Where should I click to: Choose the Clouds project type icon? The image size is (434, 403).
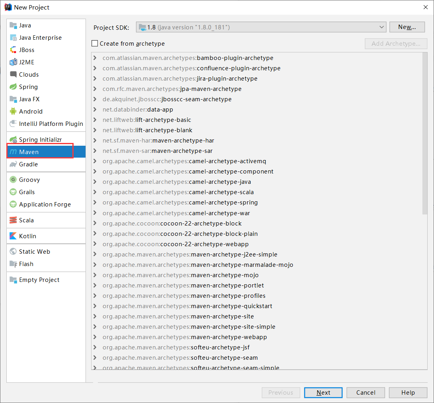click(14, 74)
